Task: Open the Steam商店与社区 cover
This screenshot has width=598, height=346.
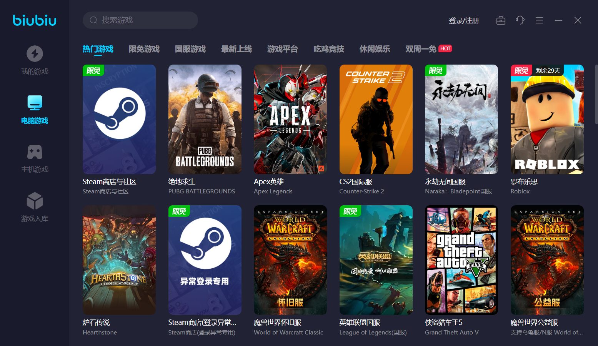Action: [x=119, y=119]
